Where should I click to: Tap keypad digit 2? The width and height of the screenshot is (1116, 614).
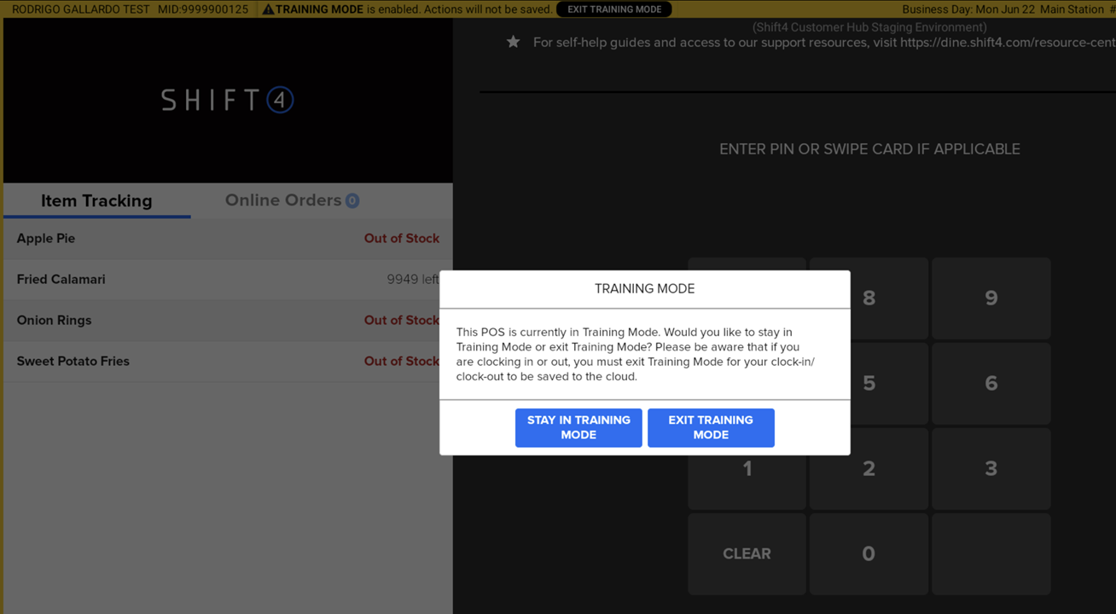point(869,469)
